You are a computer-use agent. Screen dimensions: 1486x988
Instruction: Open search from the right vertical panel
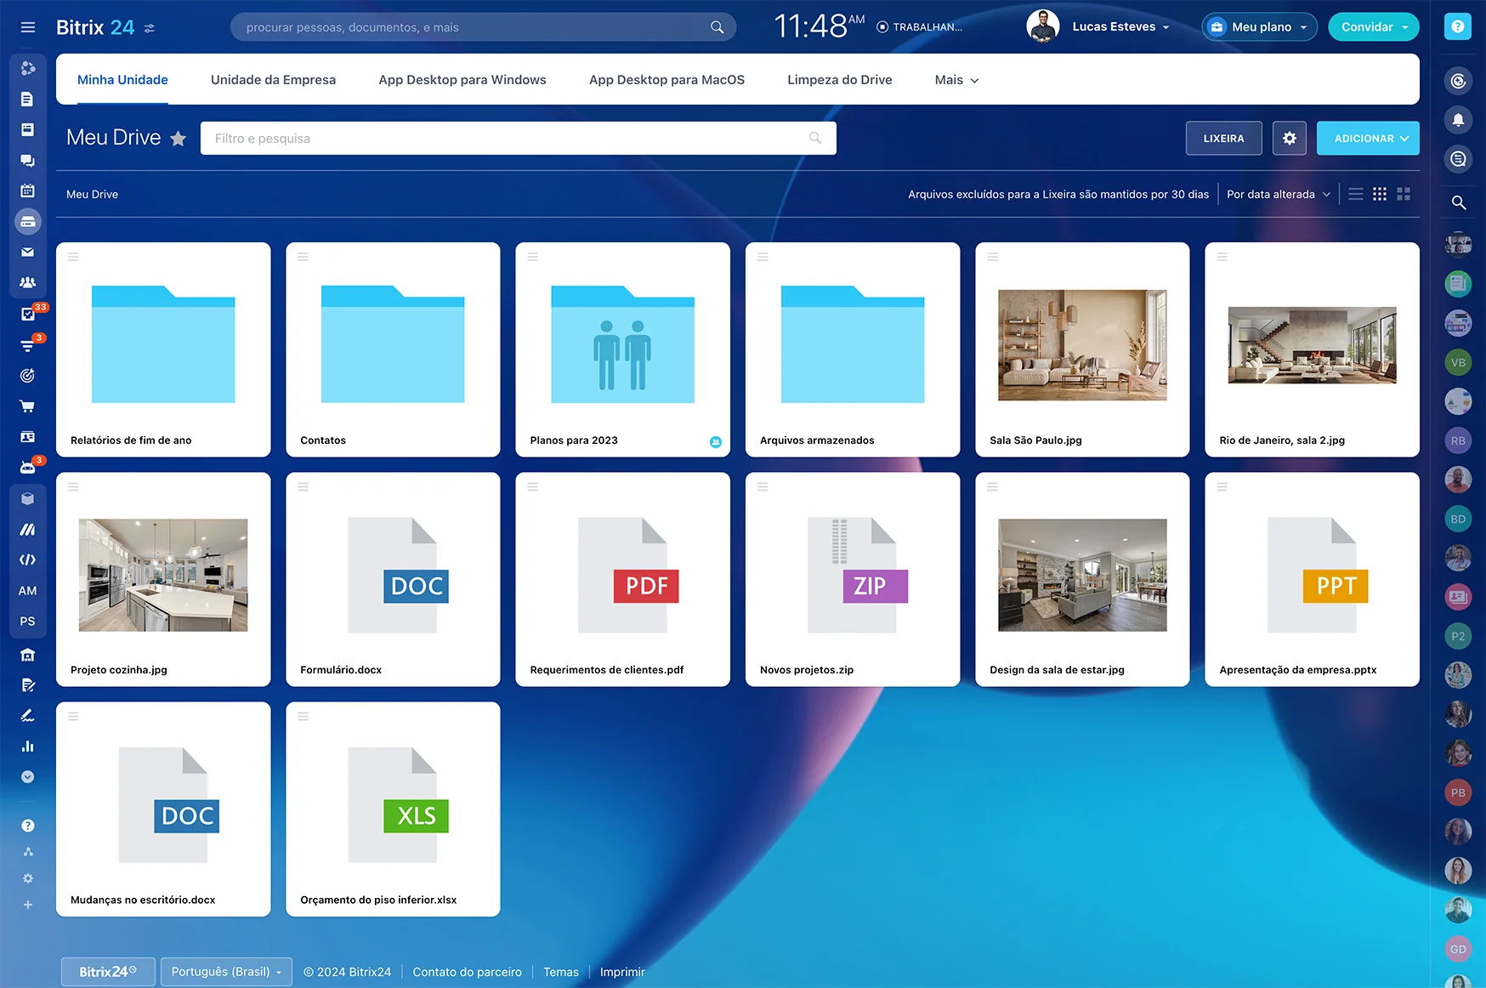point(1458,203)
